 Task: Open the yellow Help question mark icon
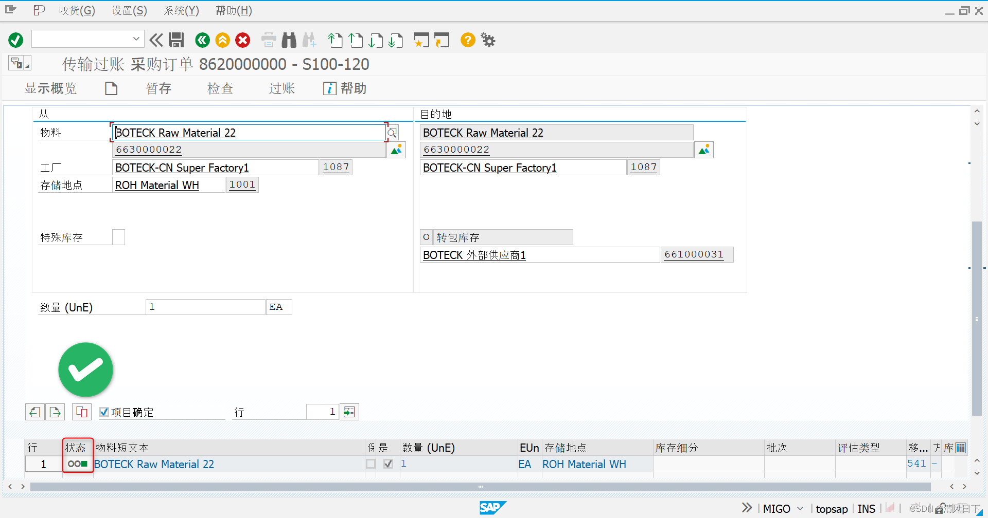tap(468, 40)
